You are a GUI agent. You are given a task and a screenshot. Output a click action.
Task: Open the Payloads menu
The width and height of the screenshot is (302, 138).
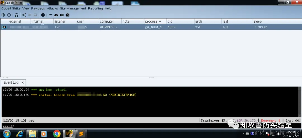pyautogui.click(x=38, y=8)
